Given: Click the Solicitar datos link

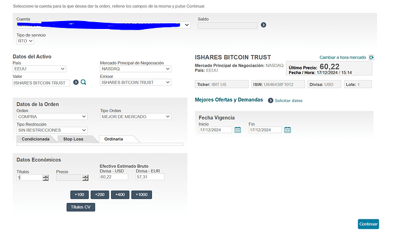Looking at the screenshot, I should click(288, 100).
